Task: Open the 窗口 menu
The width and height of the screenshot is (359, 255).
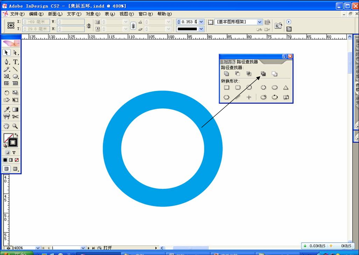Action: [x=146, y=14]
